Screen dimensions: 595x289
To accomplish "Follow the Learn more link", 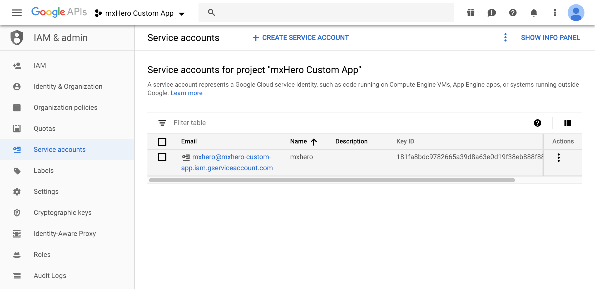I will (186, 93).
